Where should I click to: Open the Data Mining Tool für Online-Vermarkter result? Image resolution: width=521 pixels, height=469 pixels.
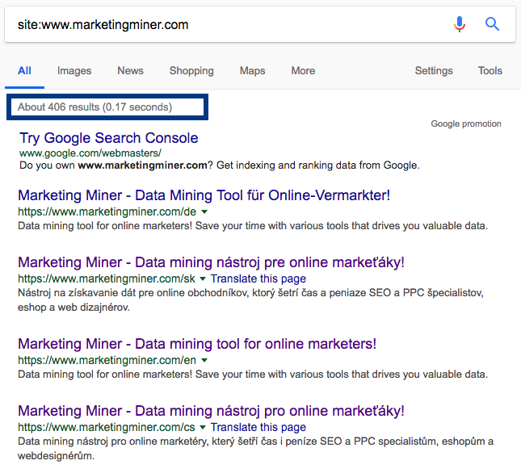point(204,195)
